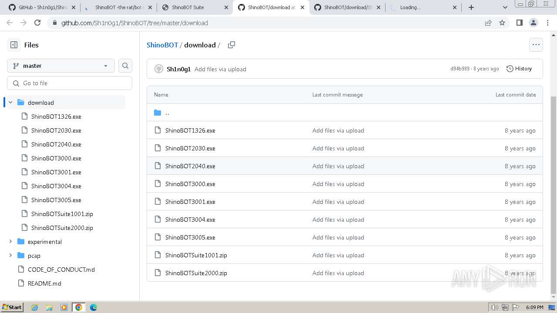557x313 pixels.
Task: Click the parent directory folder icon
Action: coord(158,113)
